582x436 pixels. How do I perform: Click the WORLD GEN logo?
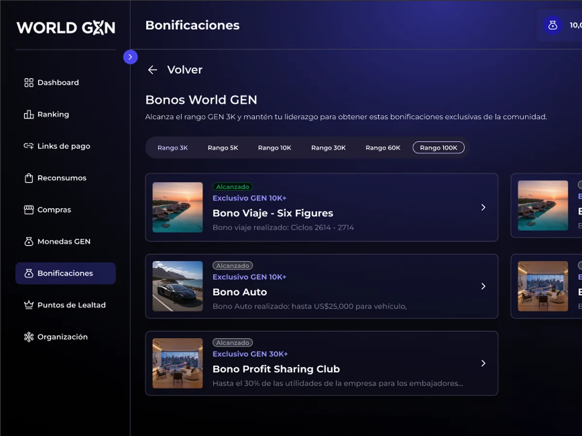click(66, 28)
